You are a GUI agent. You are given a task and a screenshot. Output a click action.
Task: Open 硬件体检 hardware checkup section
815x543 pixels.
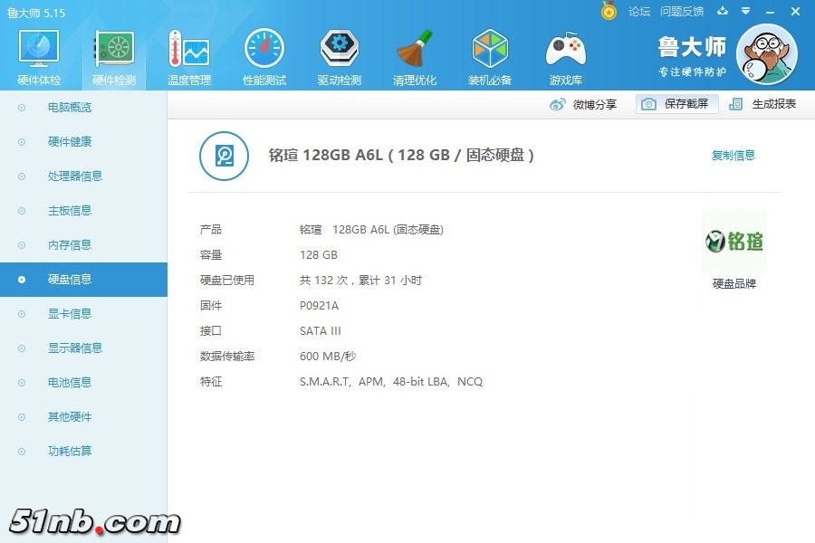coord(39,57)
